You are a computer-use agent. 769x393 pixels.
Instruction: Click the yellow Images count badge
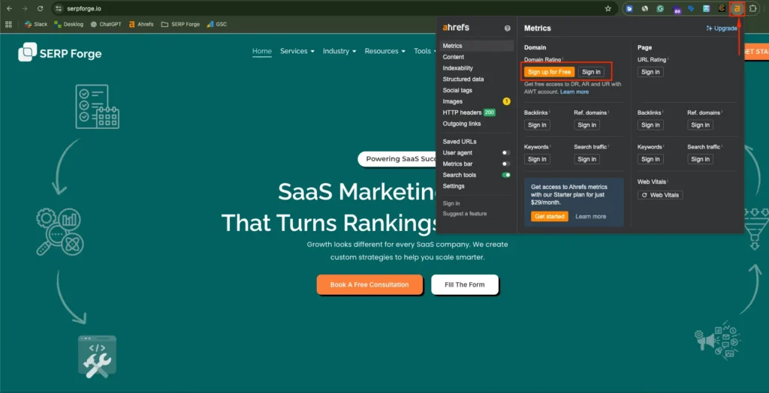click(x=507, y=101)
